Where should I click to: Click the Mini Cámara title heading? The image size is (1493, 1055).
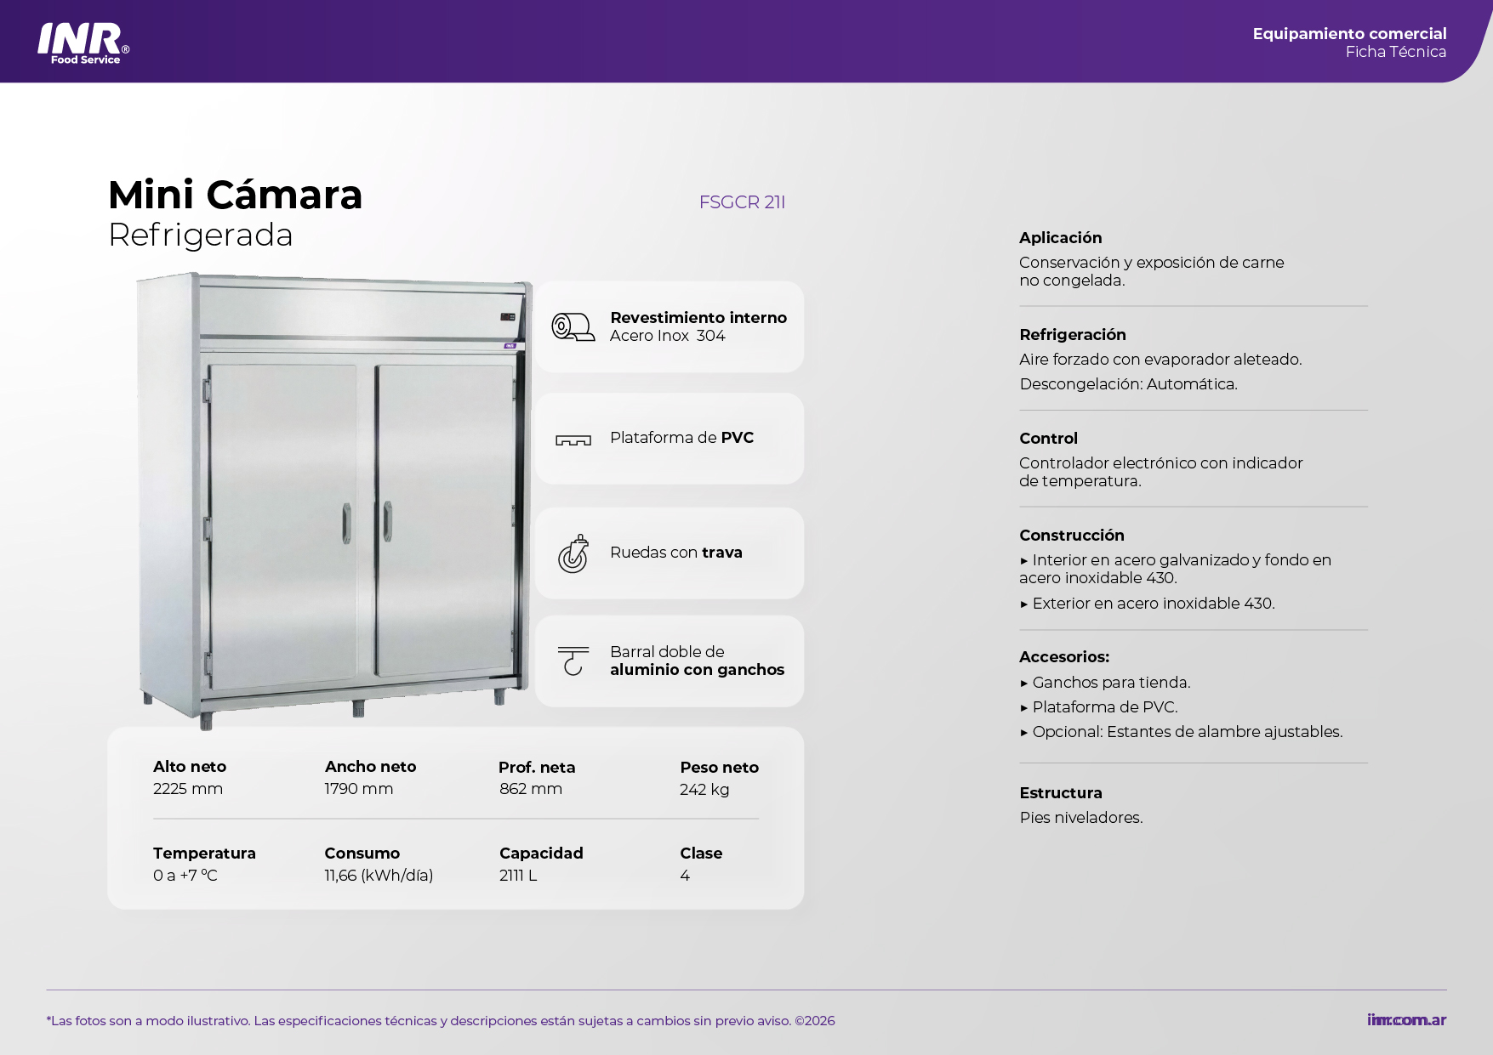click(x=236, y=196)
